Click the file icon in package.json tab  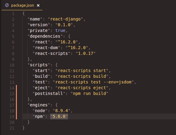(x=7, y=5)
